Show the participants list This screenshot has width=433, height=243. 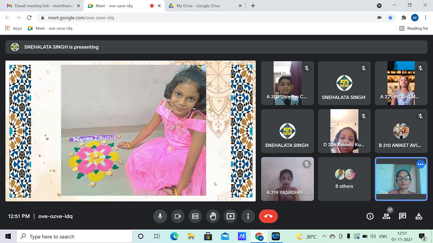pos(386,216)
